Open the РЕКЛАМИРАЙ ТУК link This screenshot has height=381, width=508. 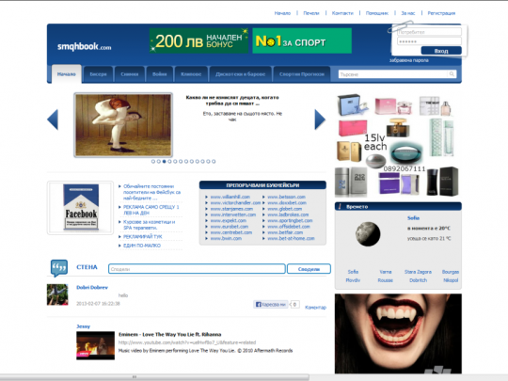pyautogui.click(x=143, y=237)
